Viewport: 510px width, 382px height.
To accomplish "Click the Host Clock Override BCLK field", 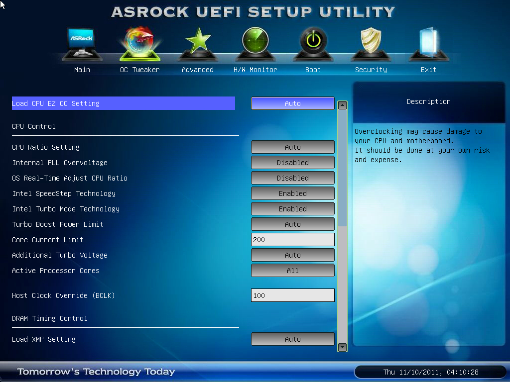I will 293,295.
